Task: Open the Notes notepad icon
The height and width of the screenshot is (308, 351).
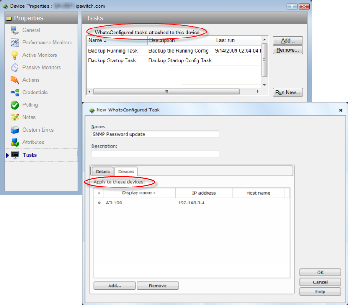Action: pyautogui.click(x=15, y=117)
